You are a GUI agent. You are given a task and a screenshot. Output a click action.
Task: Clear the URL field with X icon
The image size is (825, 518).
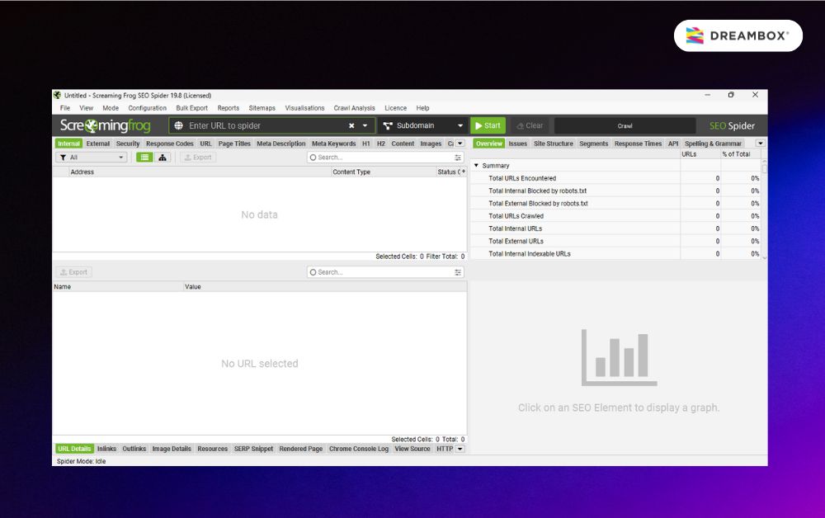tap(351, 125)
